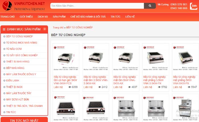Click gear icon beside Bếp từ công nghiệp
The image size is (199, 122).
click(4, 37)
